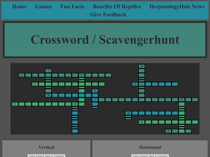
Task: Click the Give Feedback link
Action: (x=108, y=15)
